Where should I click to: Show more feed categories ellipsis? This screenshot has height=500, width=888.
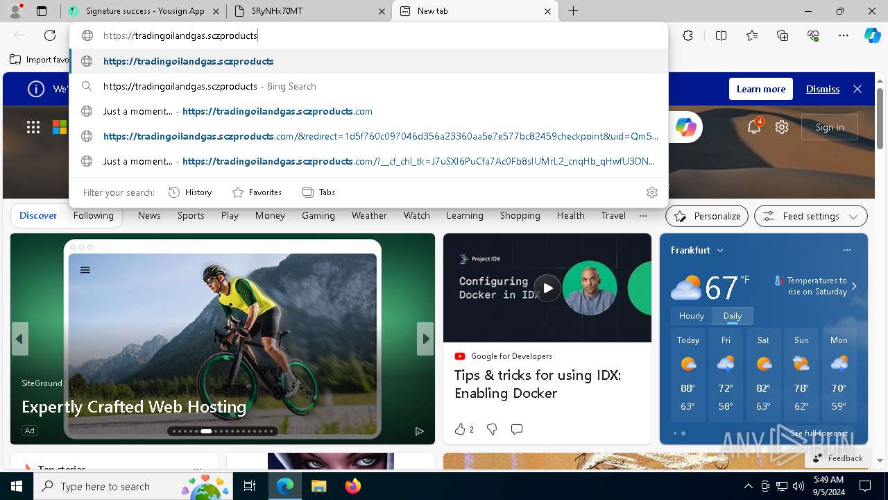[x=643, y=215]
